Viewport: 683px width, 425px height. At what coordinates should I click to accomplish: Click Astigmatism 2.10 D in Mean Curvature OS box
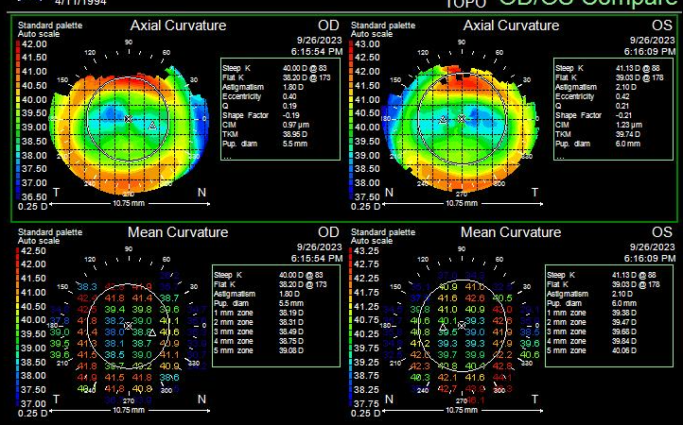tap(591, 294)
